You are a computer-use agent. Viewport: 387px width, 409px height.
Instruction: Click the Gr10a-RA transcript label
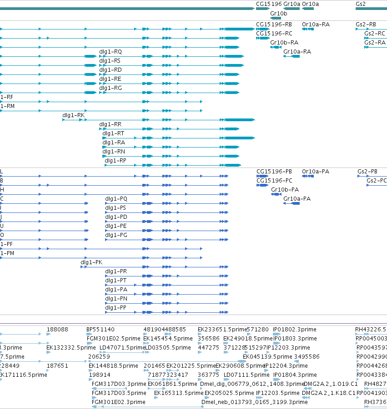[x=297, y=51]
